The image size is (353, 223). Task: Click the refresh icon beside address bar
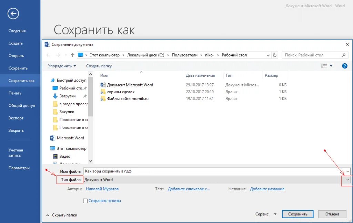tap(275, 55)
